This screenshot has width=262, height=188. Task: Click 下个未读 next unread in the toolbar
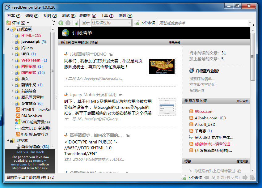click(145, 23)
